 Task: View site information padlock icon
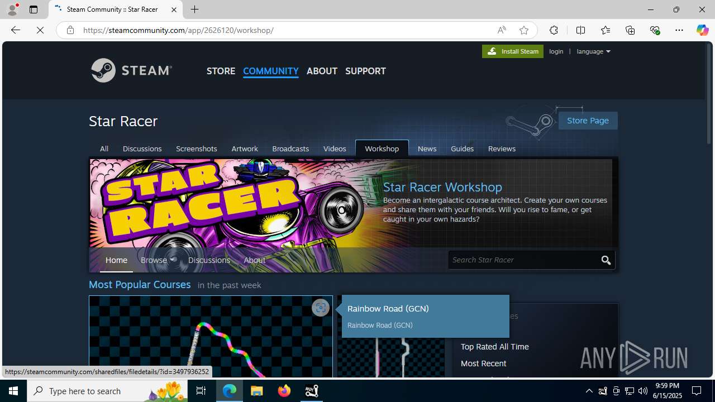(70, 30)
